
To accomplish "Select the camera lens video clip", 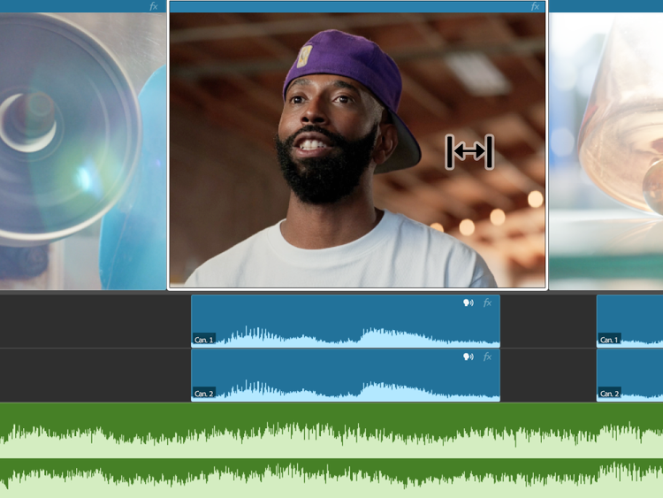I will coord(83,145).
